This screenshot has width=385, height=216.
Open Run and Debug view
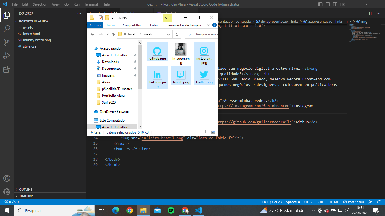[7, 56]
